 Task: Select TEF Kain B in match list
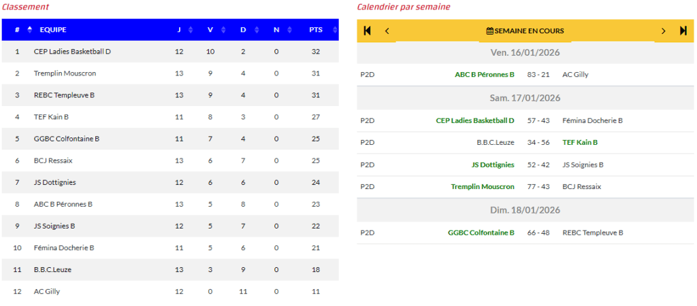point(580,143)
